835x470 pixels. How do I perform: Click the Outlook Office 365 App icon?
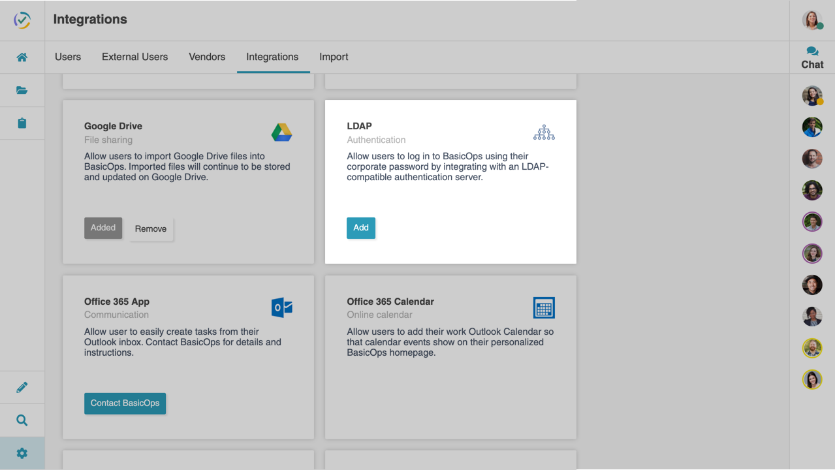pyautogui.click(x=281, y=307)
